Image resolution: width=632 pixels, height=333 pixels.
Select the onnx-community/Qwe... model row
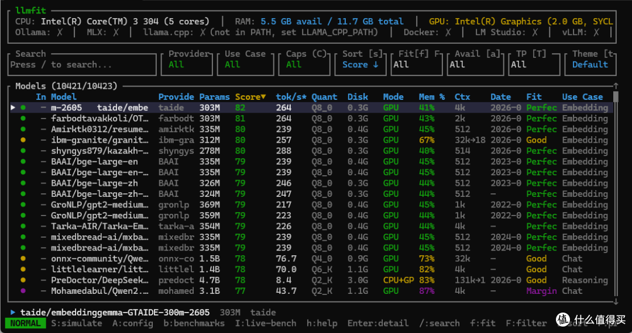pyautogui.click(x=311, y=259)
